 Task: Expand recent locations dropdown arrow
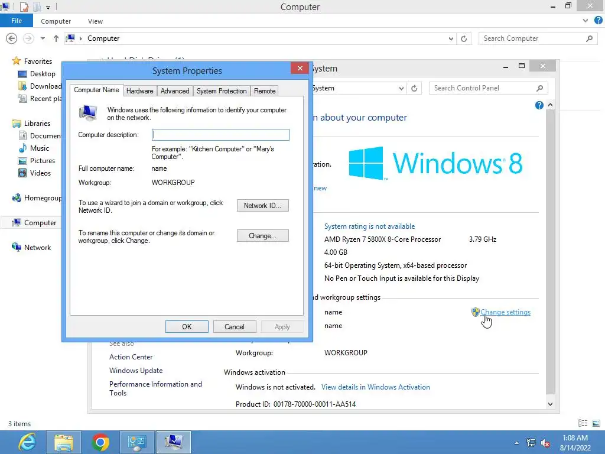coord(43,38)
